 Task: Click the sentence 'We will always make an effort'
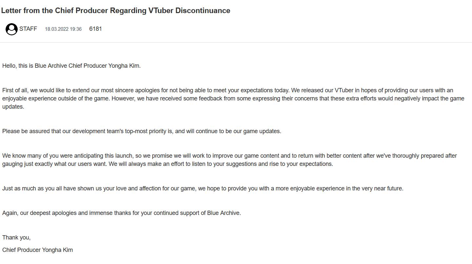(221, 164)
